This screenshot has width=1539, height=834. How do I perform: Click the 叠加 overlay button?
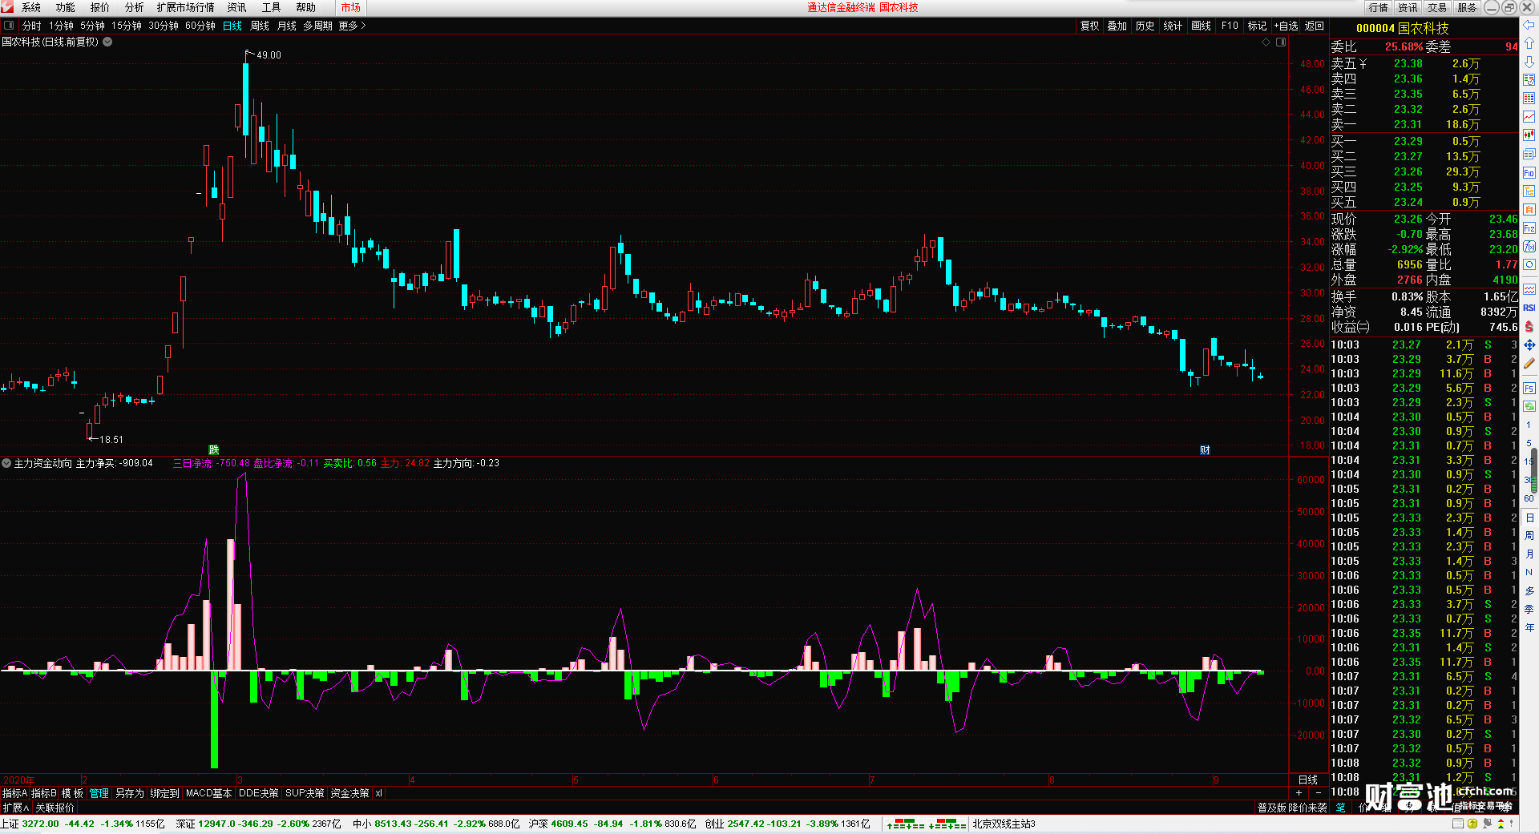(1117, 26)
